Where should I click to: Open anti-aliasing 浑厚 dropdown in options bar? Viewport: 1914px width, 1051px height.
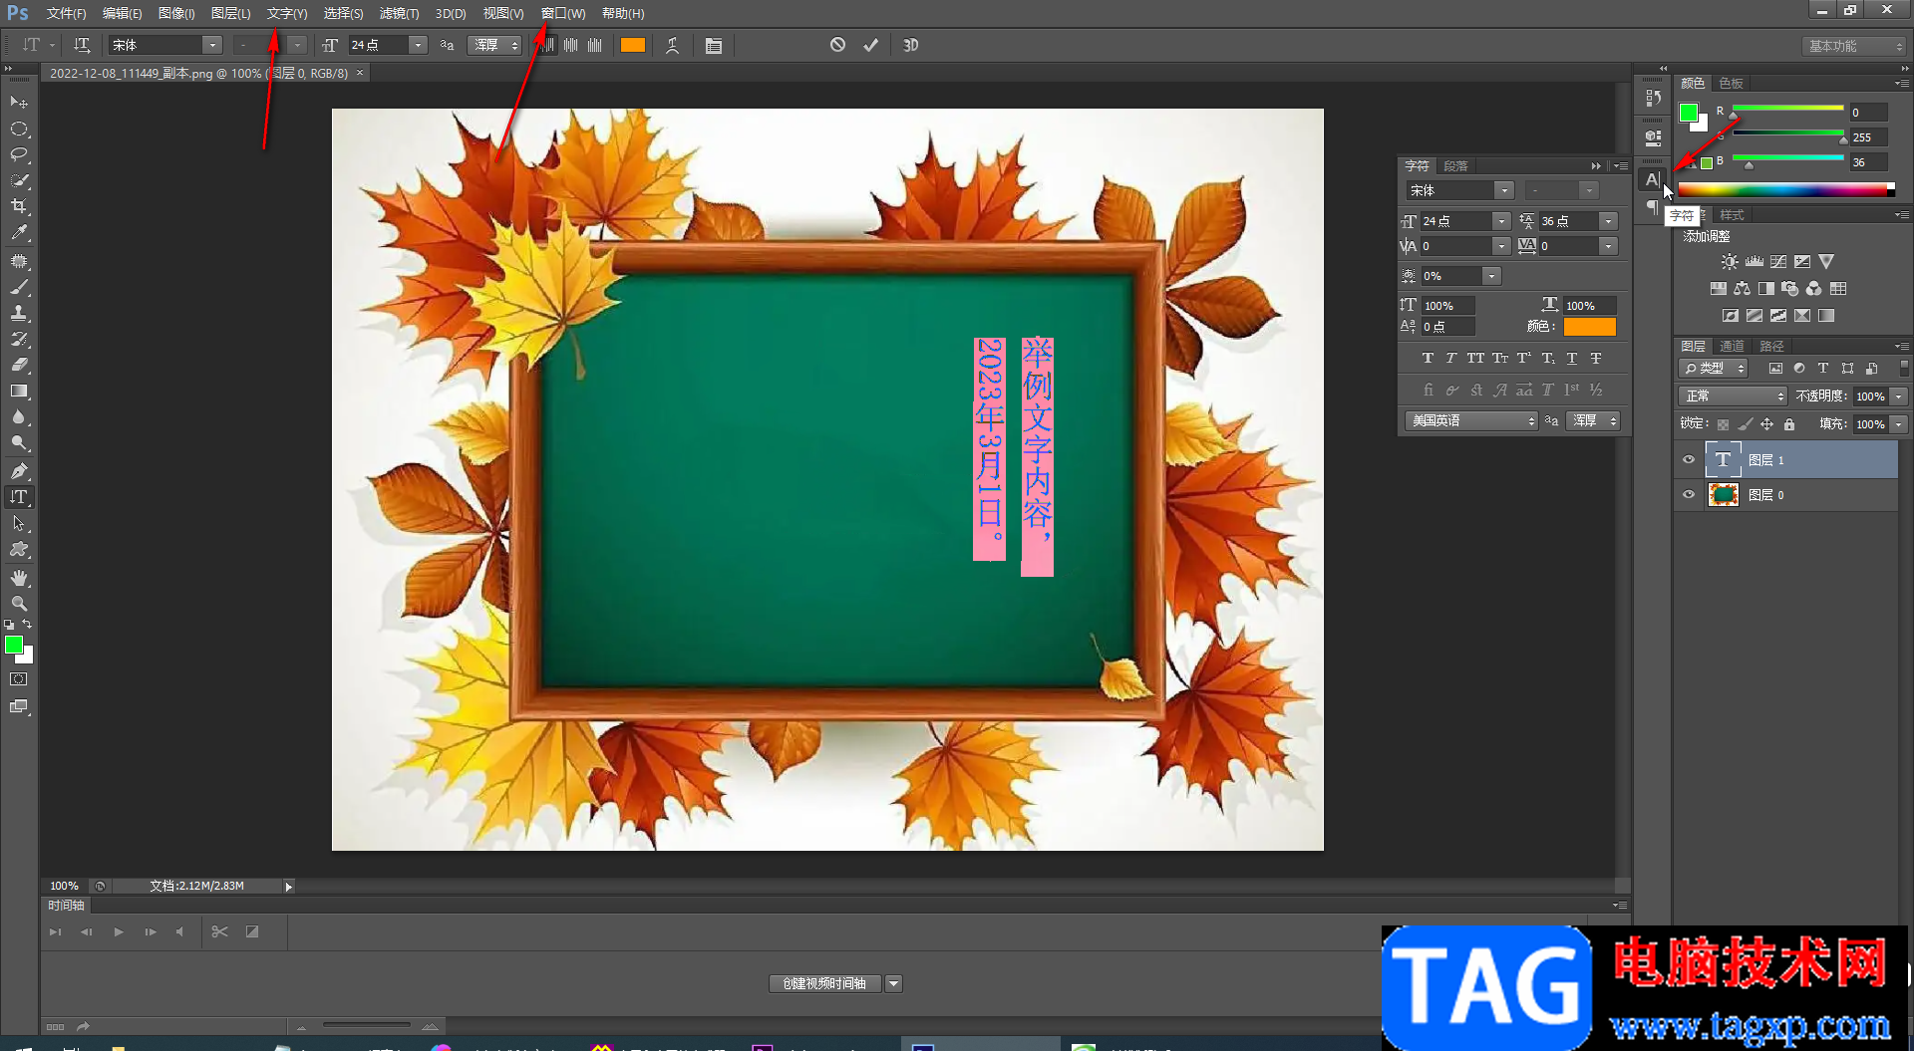[495, 45]
